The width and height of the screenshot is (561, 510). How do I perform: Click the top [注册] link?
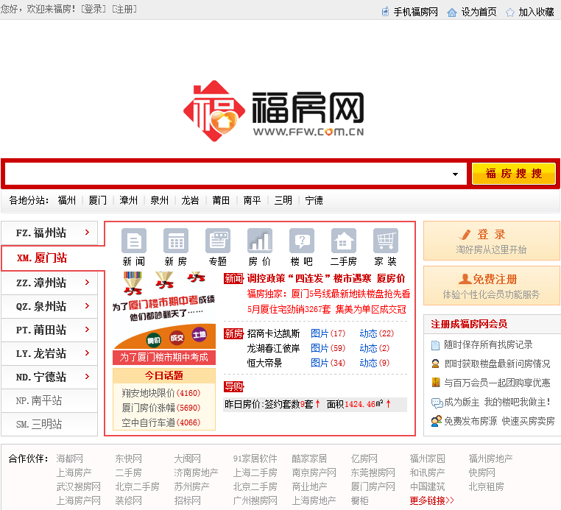[124, 10]
